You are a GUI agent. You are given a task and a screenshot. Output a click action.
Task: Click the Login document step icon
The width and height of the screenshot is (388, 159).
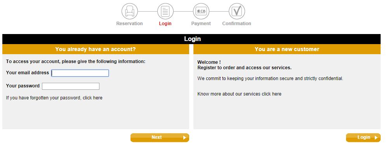click(165, 11)
